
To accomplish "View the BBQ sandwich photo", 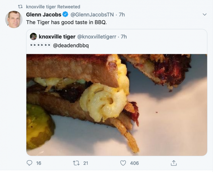I will tap(117, 105).
